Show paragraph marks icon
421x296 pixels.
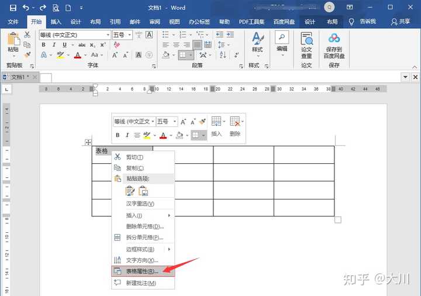[236, 55]
